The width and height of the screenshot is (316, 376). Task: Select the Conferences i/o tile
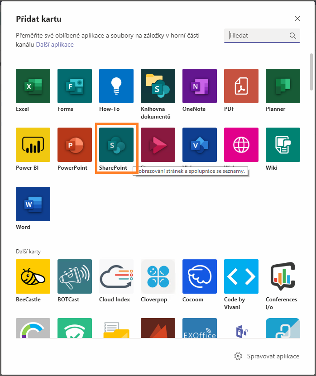click(283, 276)
